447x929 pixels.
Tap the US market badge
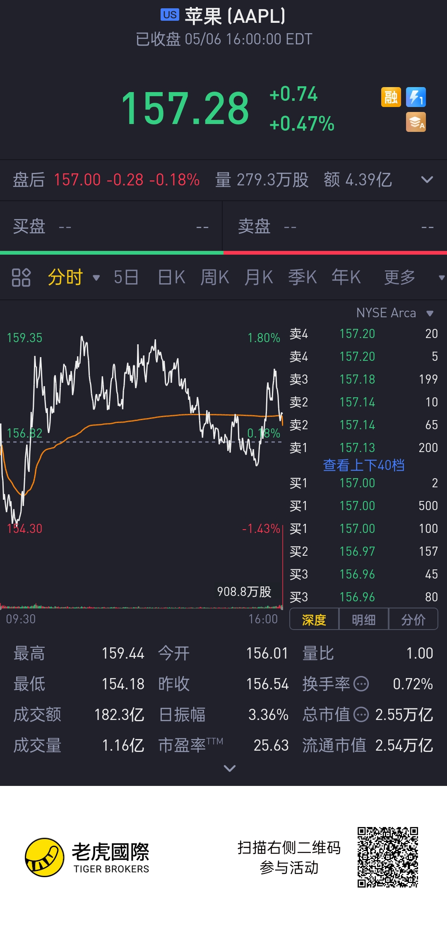pyautogui.click(x=170, y=15)
